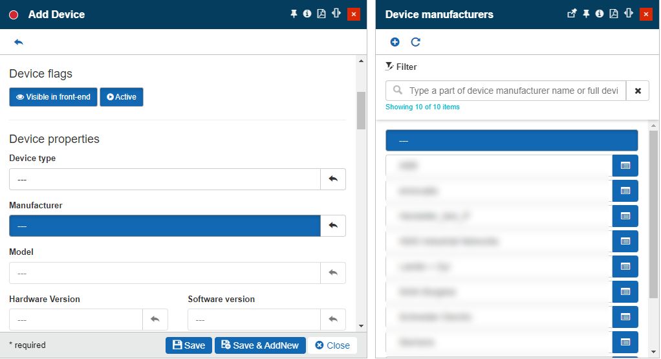661x359 pixels.
Task: Click the back arrow below Add Device title
Action: [18, 42]
